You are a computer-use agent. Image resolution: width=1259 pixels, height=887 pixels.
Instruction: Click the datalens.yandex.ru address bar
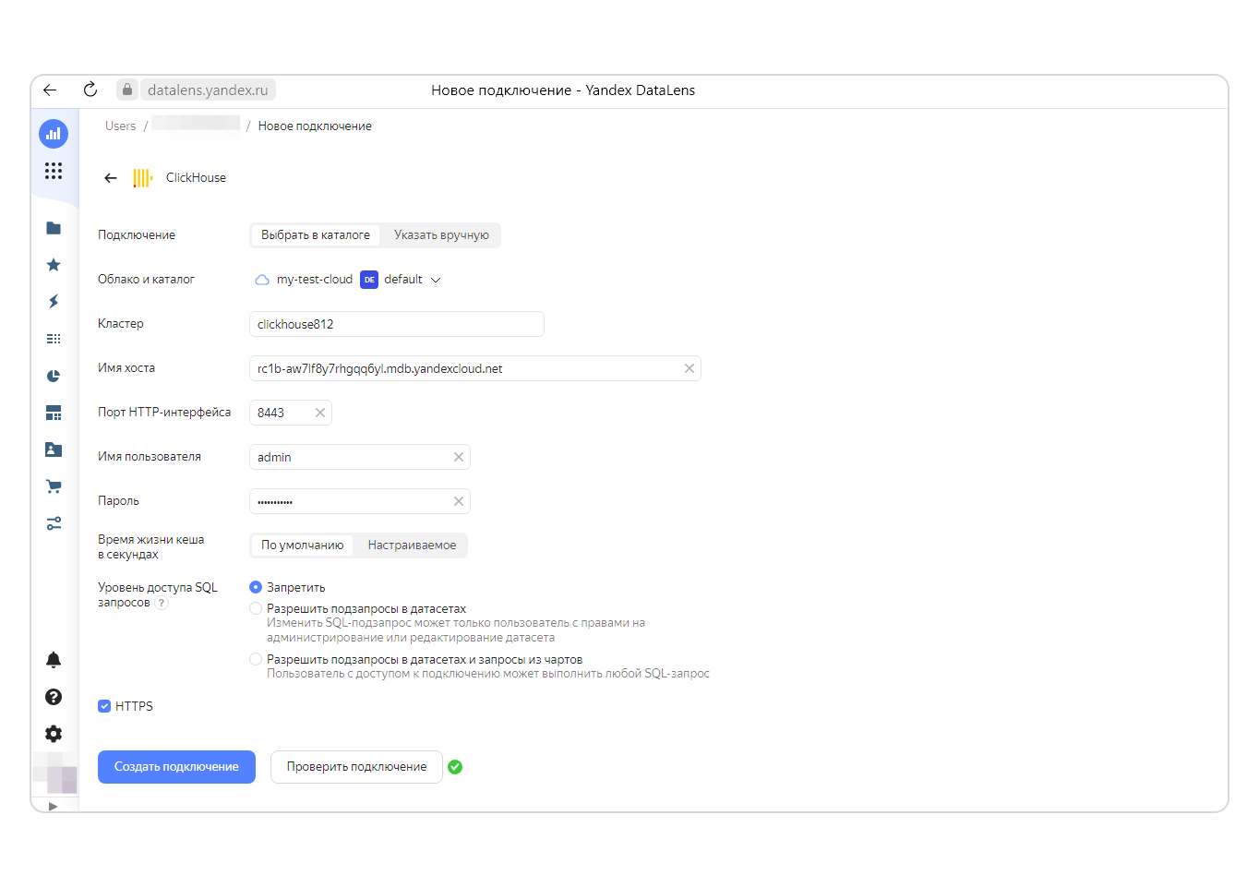pos(208,90)
